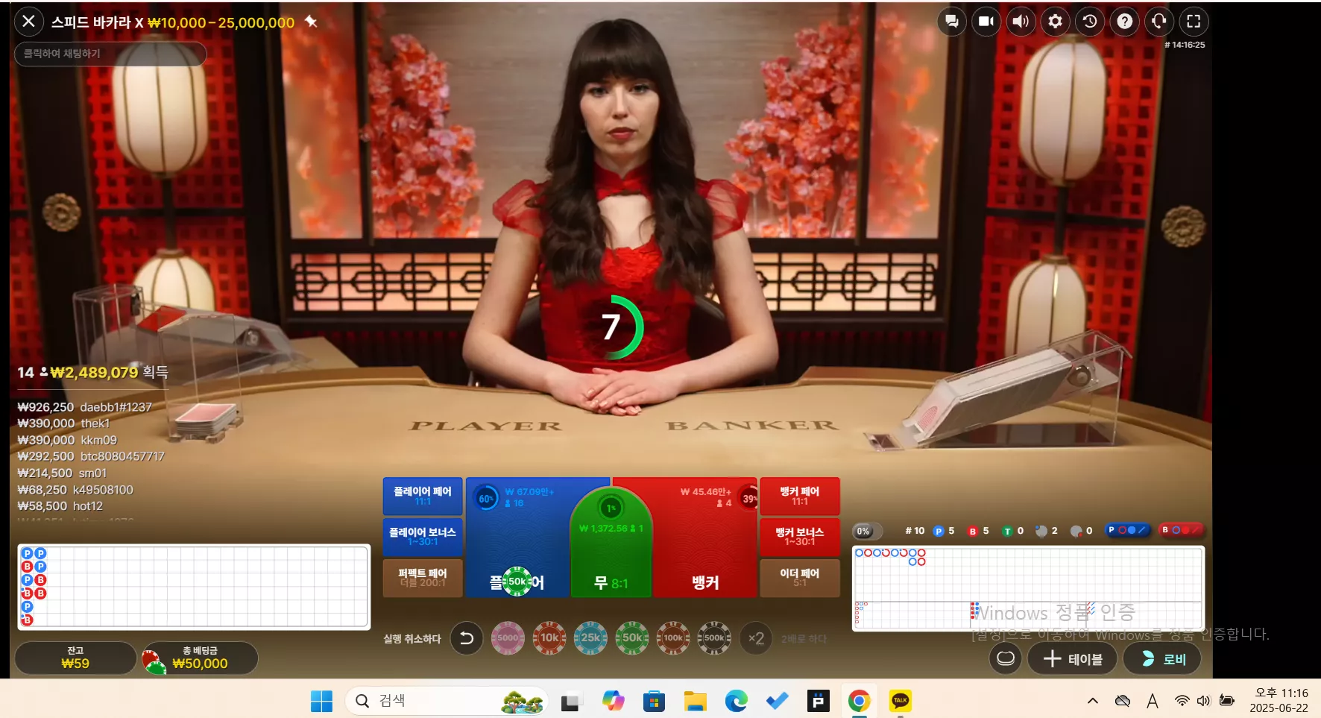The image size is (1321, 718).
Task: Open Microsoft Store from taskbar
Action: (654, 701)
